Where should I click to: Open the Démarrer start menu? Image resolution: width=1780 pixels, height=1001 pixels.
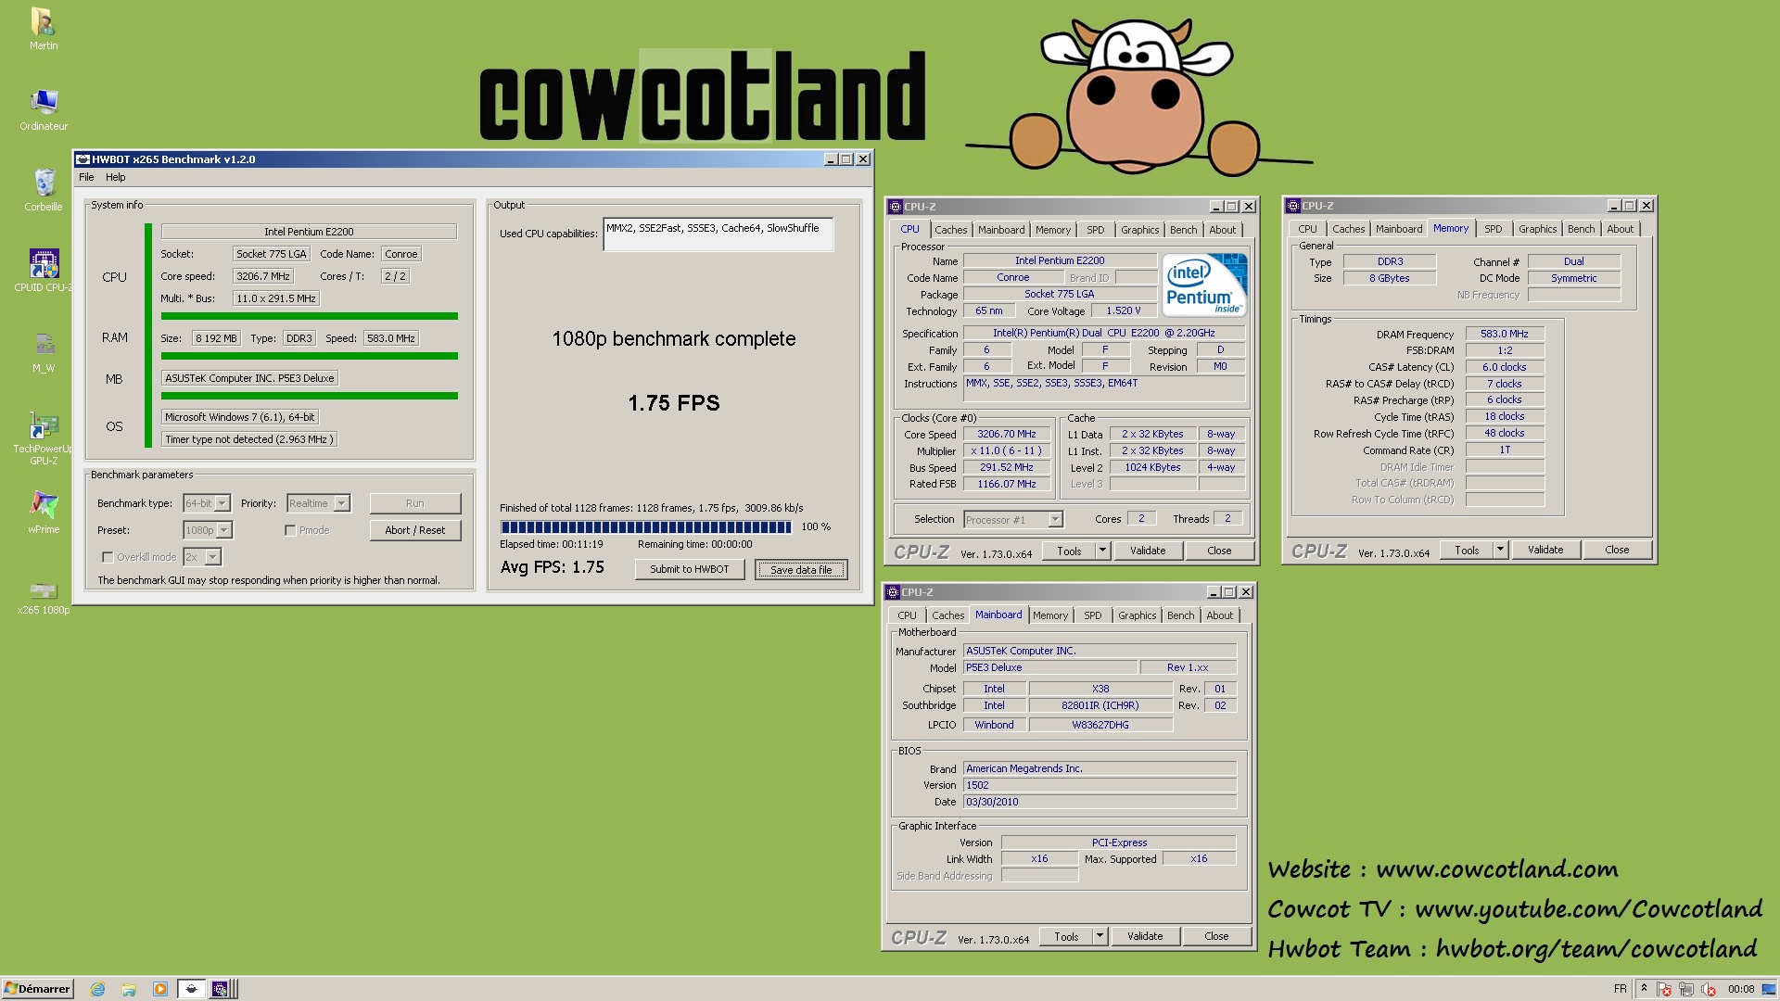(x=37, y=989)
